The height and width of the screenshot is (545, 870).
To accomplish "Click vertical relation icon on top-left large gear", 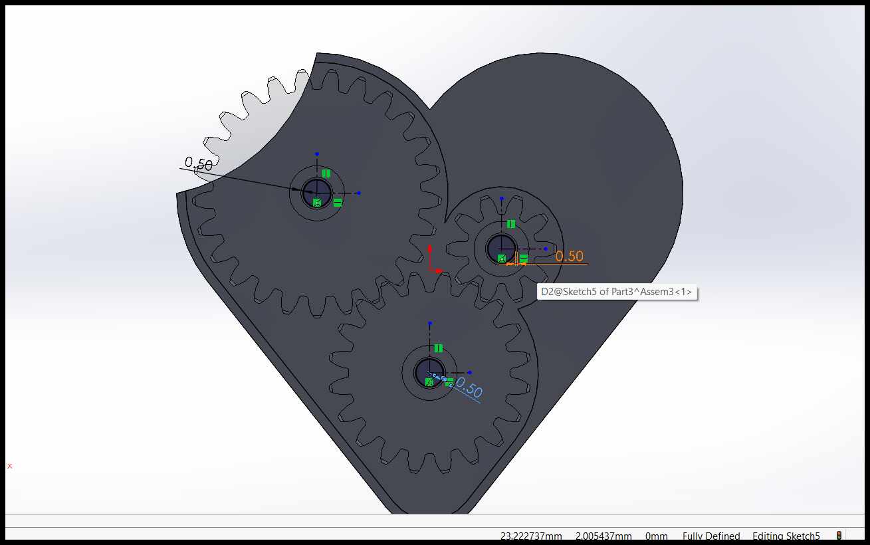I will (326, 173).
